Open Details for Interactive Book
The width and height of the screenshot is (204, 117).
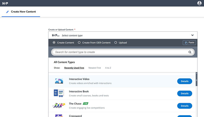(x=184, y=93)
